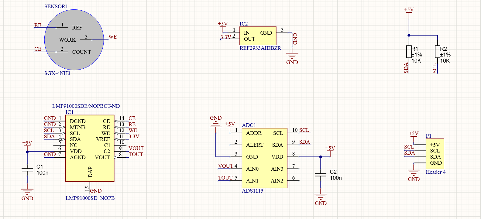Select the VOUT net label at ADC1 AIN0
Viewport: 481px width, 219px height.
tap(225, 166)
